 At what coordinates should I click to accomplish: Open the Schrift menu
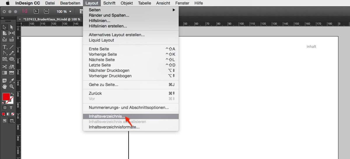pos(110,3)
